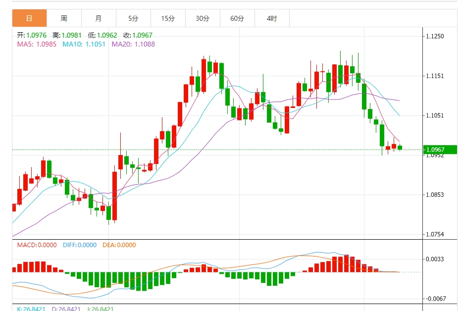This screenshot has width=463, height=311.
Task: Click the MA10 indicator label
Action: tap(84, 44)
